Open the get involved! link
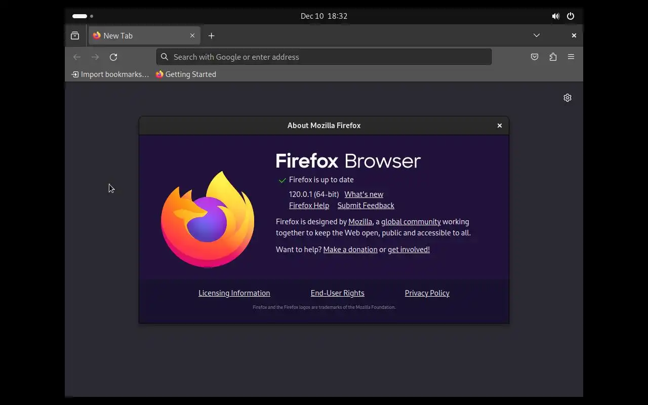Image resolution: width=648 pixels, height=405 pixels. (409, 250)
